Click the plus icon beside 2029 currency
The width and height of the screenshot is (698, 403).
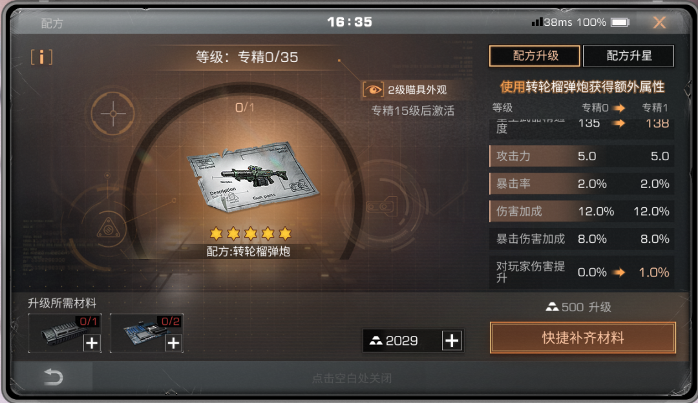pos(452,341)
